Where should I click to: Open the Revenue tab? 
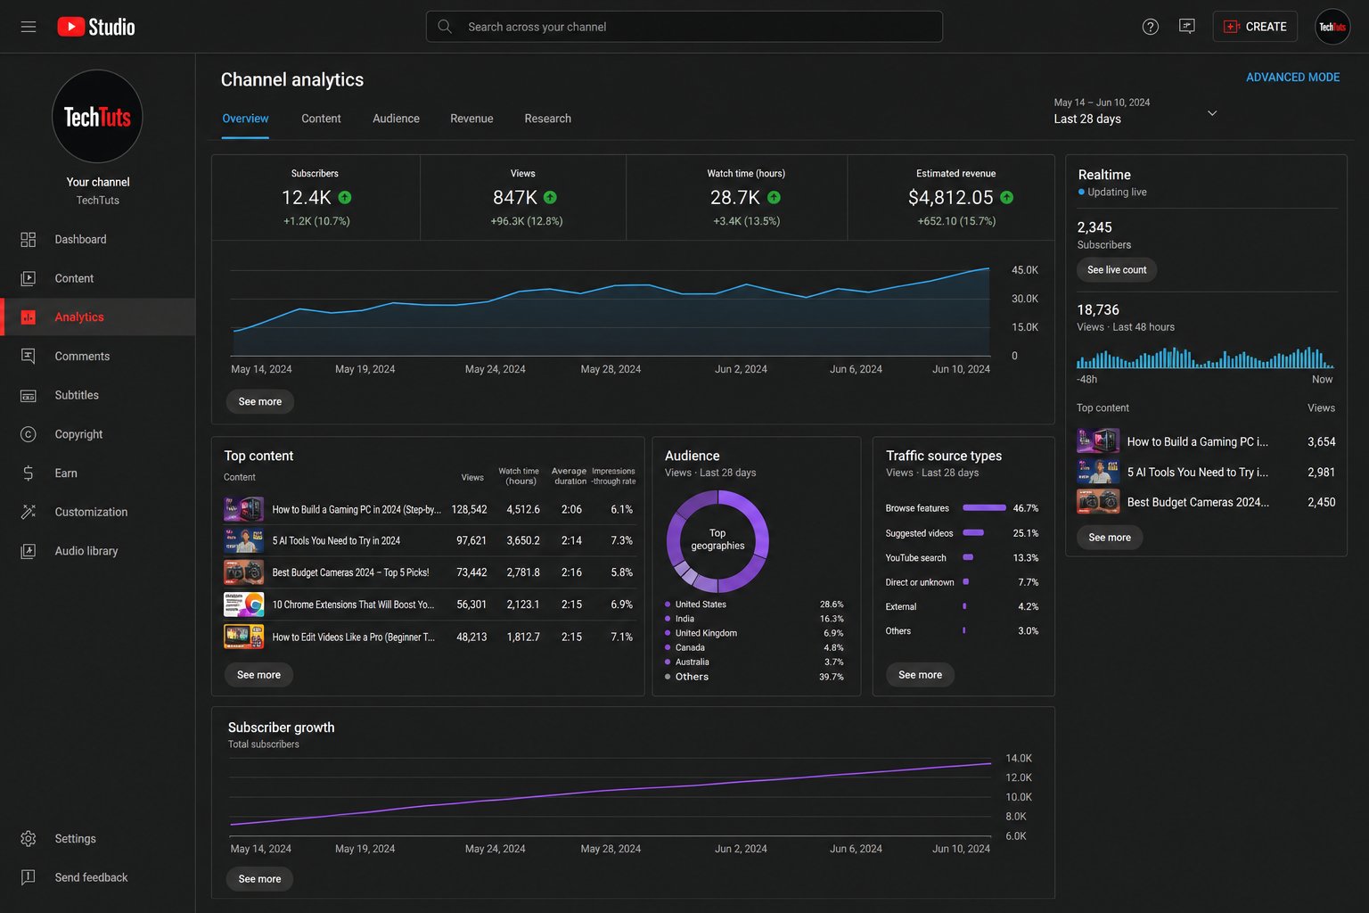[471, 119]
